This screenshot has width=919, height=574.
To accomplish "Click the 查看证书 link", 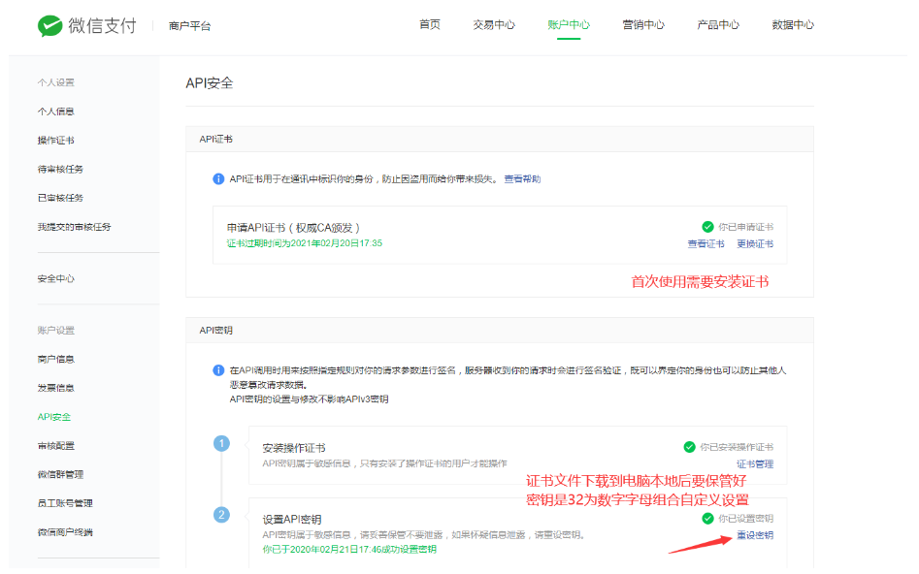I will click(706, 243).
